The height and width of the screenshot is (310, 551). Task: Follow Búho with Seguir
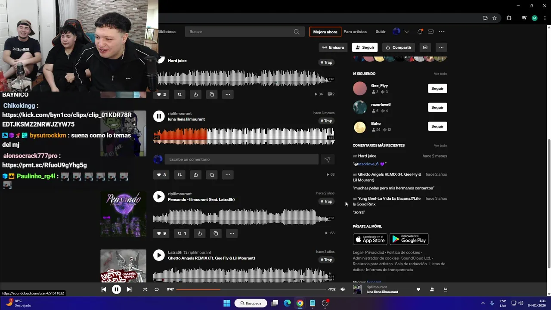point(437,126)
